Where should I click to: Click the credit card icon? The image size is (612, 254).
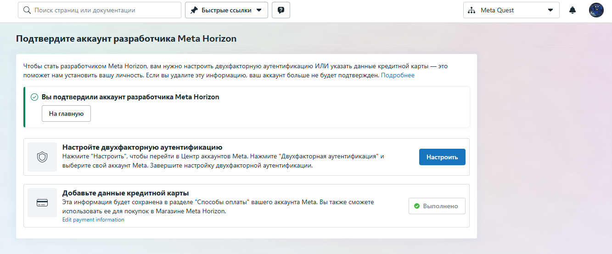pos(42,203)
